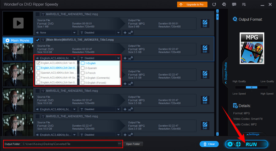Viewport: 276px width, 151px height.
Task: Click the Upgrade to Pro button
Action: 192,5
